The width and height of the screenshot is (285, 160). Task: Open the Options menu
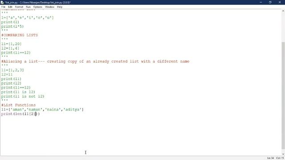[x=38, y=7]
